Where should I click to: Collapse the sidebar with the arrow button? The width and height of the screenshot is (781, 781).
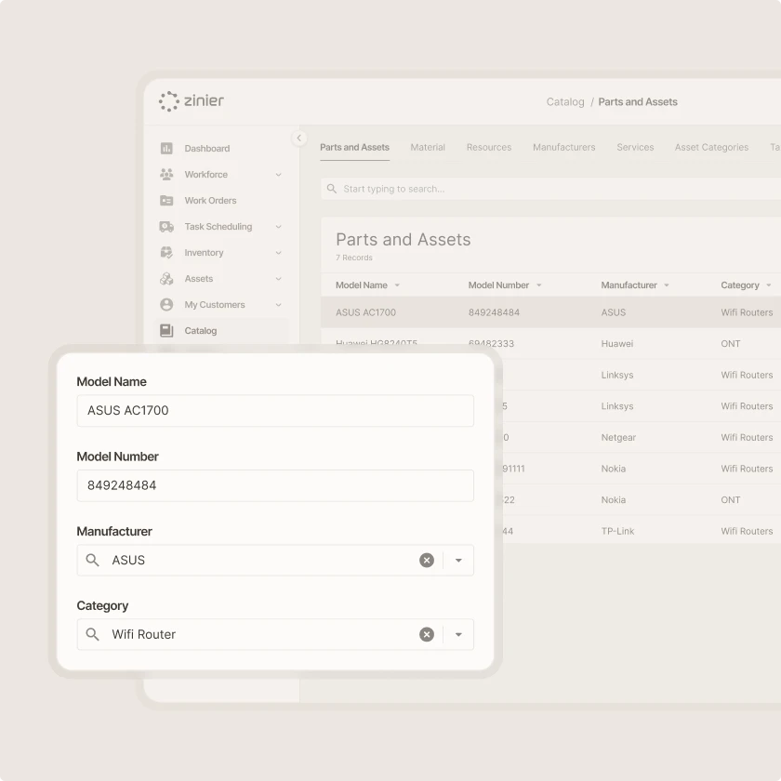[298, 138]
